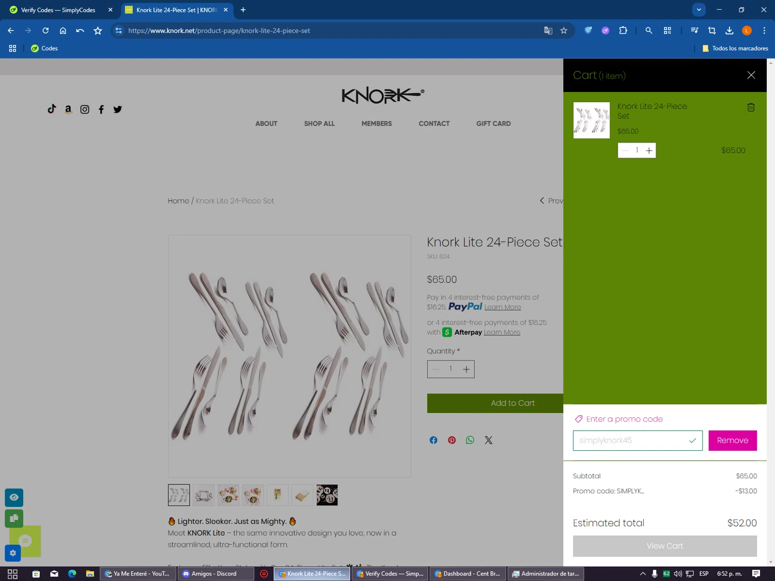The height and width of the screenshot is (581, 775).
Task: Select fourth product thumbnail
Action: coord(253,495)
